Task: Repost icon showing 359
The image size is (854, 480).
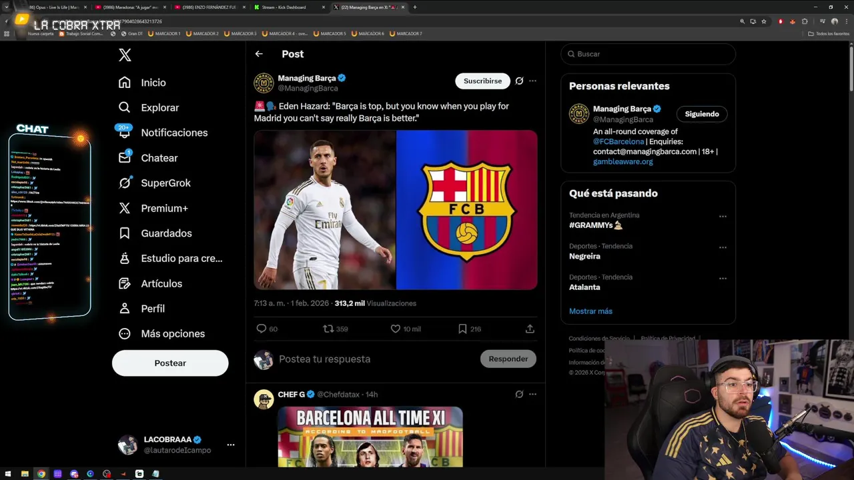Action: tap(336, 329)
